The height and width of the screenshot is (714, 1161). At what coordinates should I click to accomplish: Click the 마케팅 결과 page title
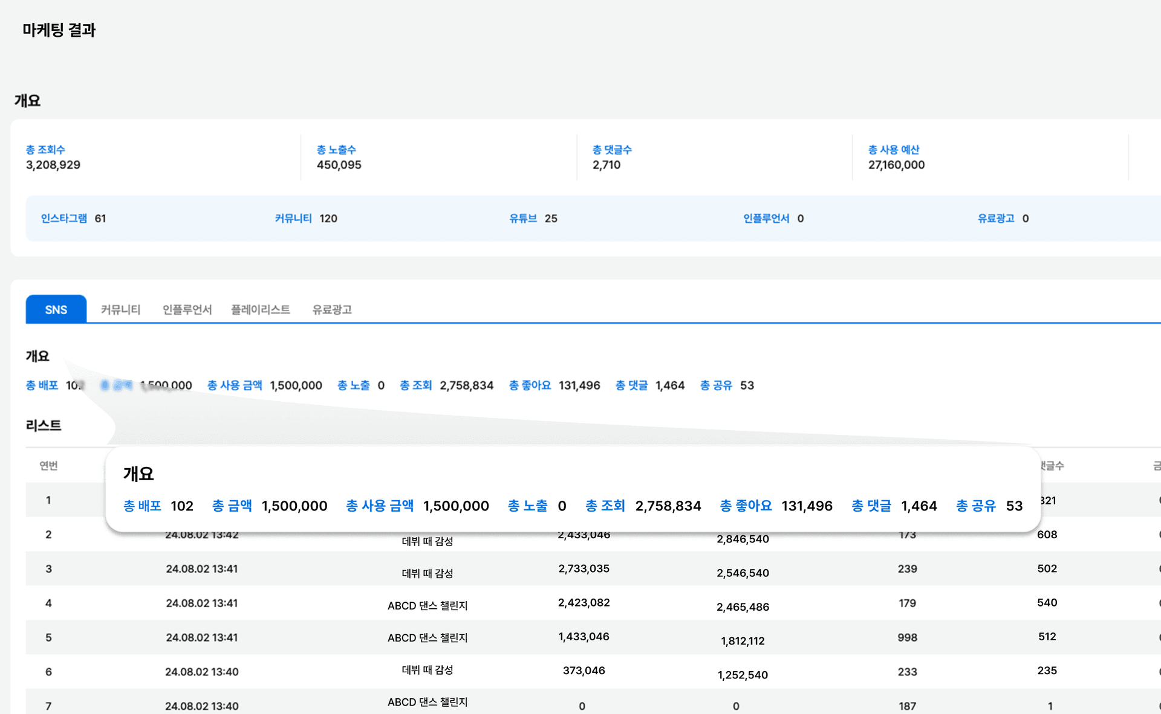tap(59, 30)
